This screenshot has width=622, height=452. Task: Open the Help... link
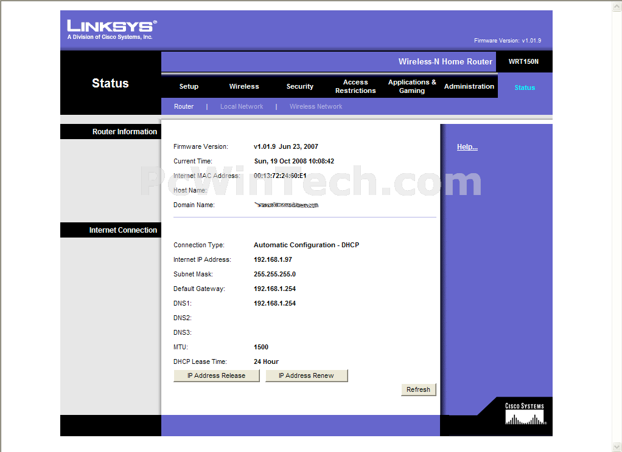tap(467, 147)
